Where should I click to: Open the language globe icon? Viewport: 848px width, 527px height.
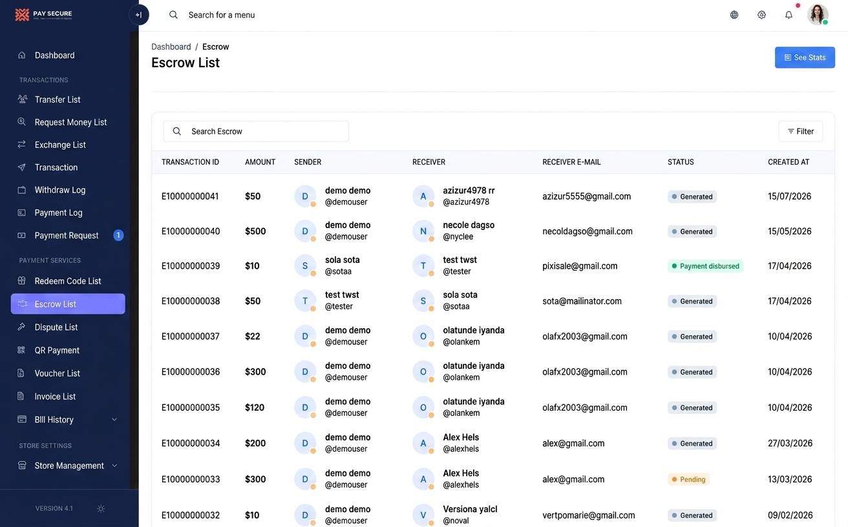tap(734, 15)
